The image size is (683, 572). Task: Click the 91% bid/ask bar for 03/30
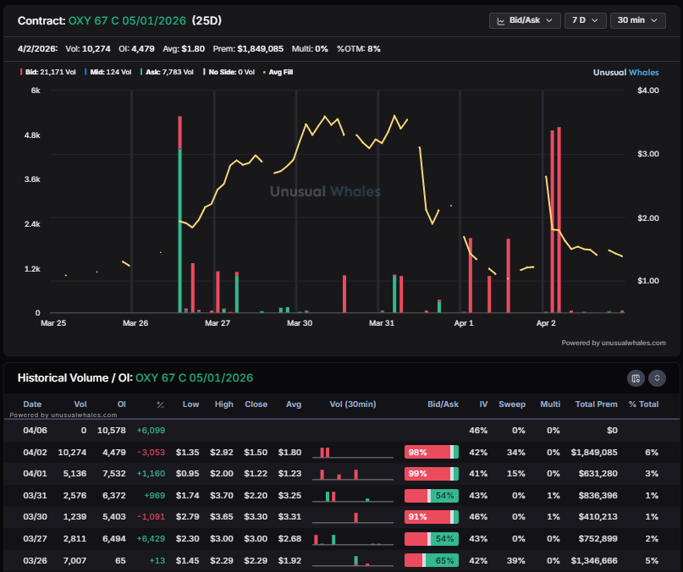click(432, 517)
